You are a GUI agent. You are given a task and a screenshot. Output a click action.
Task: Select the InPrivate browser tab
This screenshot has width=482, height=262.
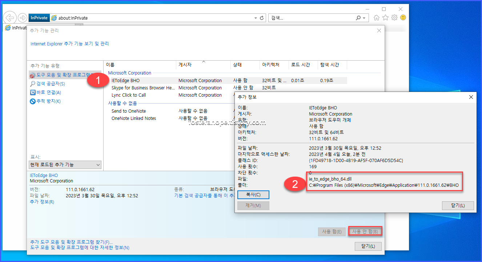tap(15, 28)
